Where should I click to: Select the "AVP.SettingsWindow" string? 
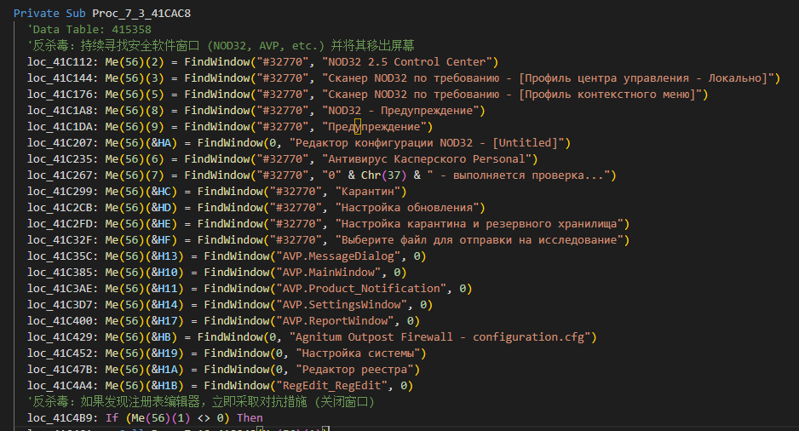point(342,305)
